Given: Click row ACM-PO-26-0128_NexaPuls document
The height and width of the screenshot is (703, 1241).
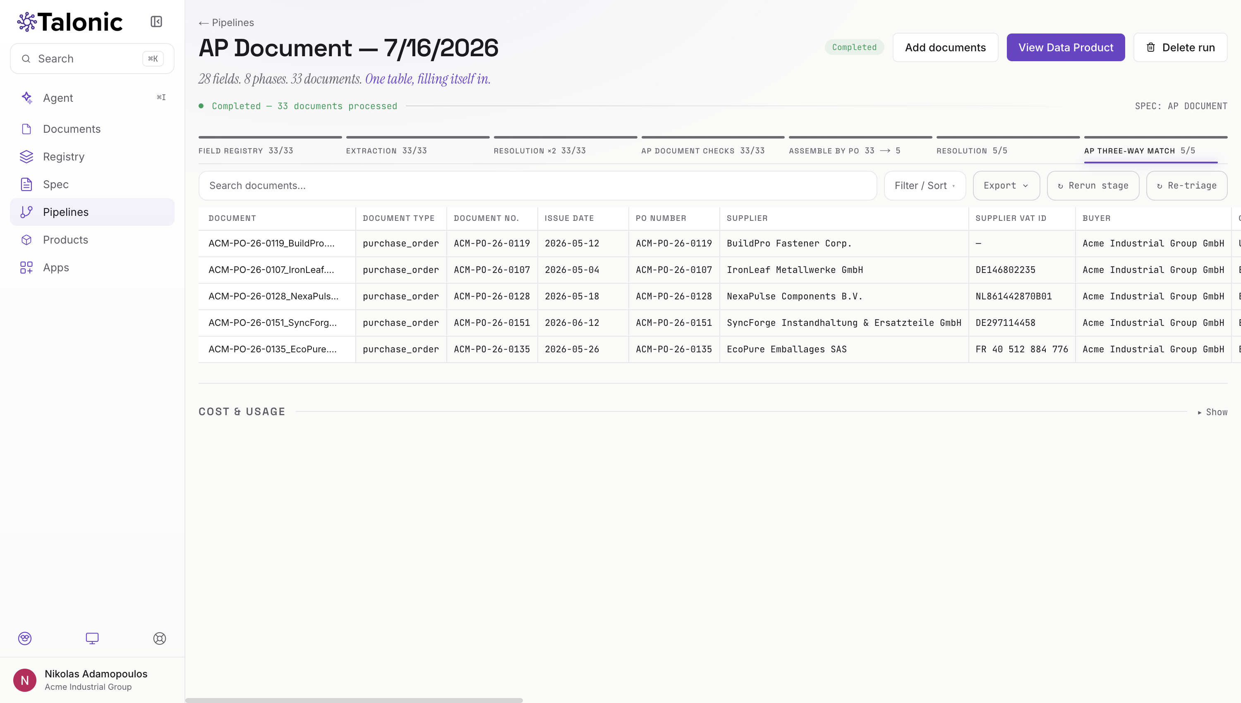Looking at the screenshot, I should coord(273,297).
